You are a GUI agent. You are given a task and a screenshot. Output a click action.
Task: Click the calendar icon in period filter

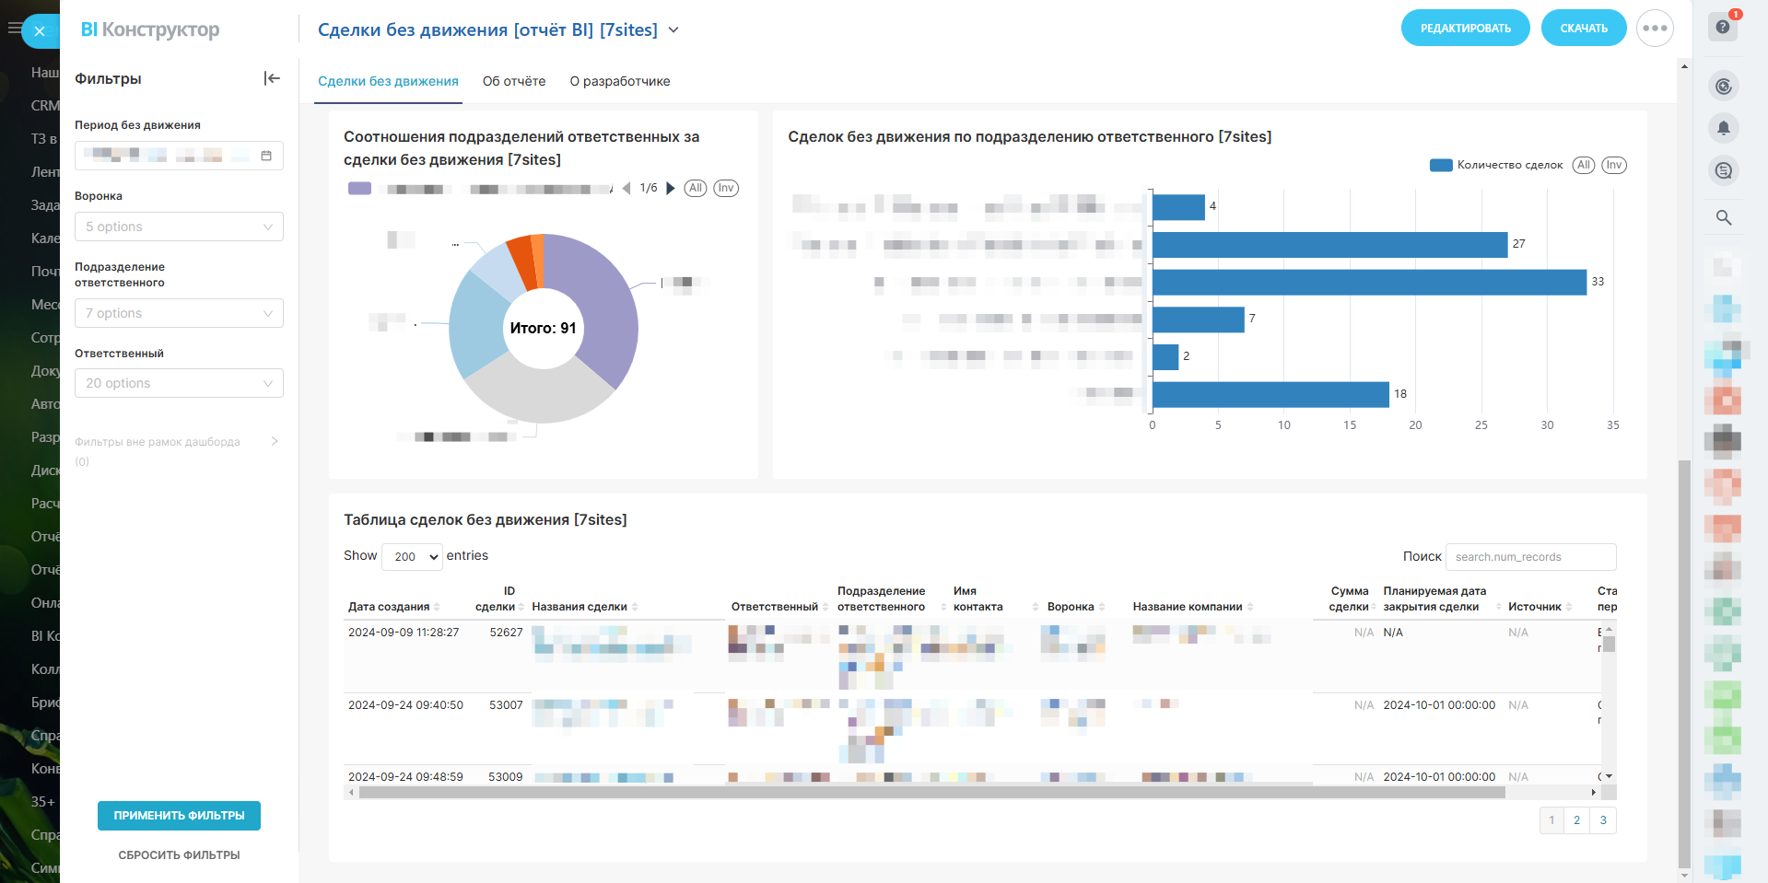coord(266,156)
